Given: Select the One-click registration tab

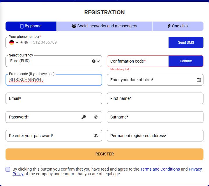Looking at the screenshot, I should 178,26.
